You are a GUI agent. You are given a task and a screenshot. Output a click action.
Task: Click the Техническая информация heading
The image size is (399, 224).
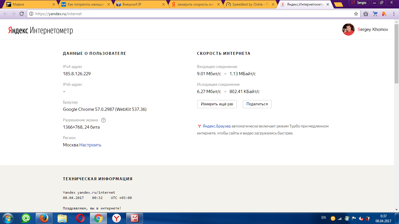coord(98,179)
